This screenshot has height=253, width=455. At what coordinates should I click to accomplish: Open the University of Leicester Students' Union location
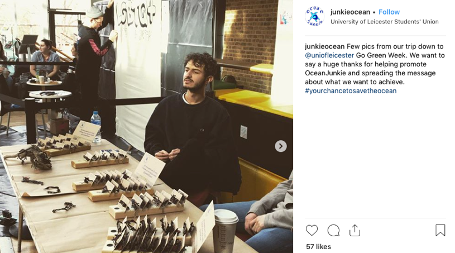385,21
